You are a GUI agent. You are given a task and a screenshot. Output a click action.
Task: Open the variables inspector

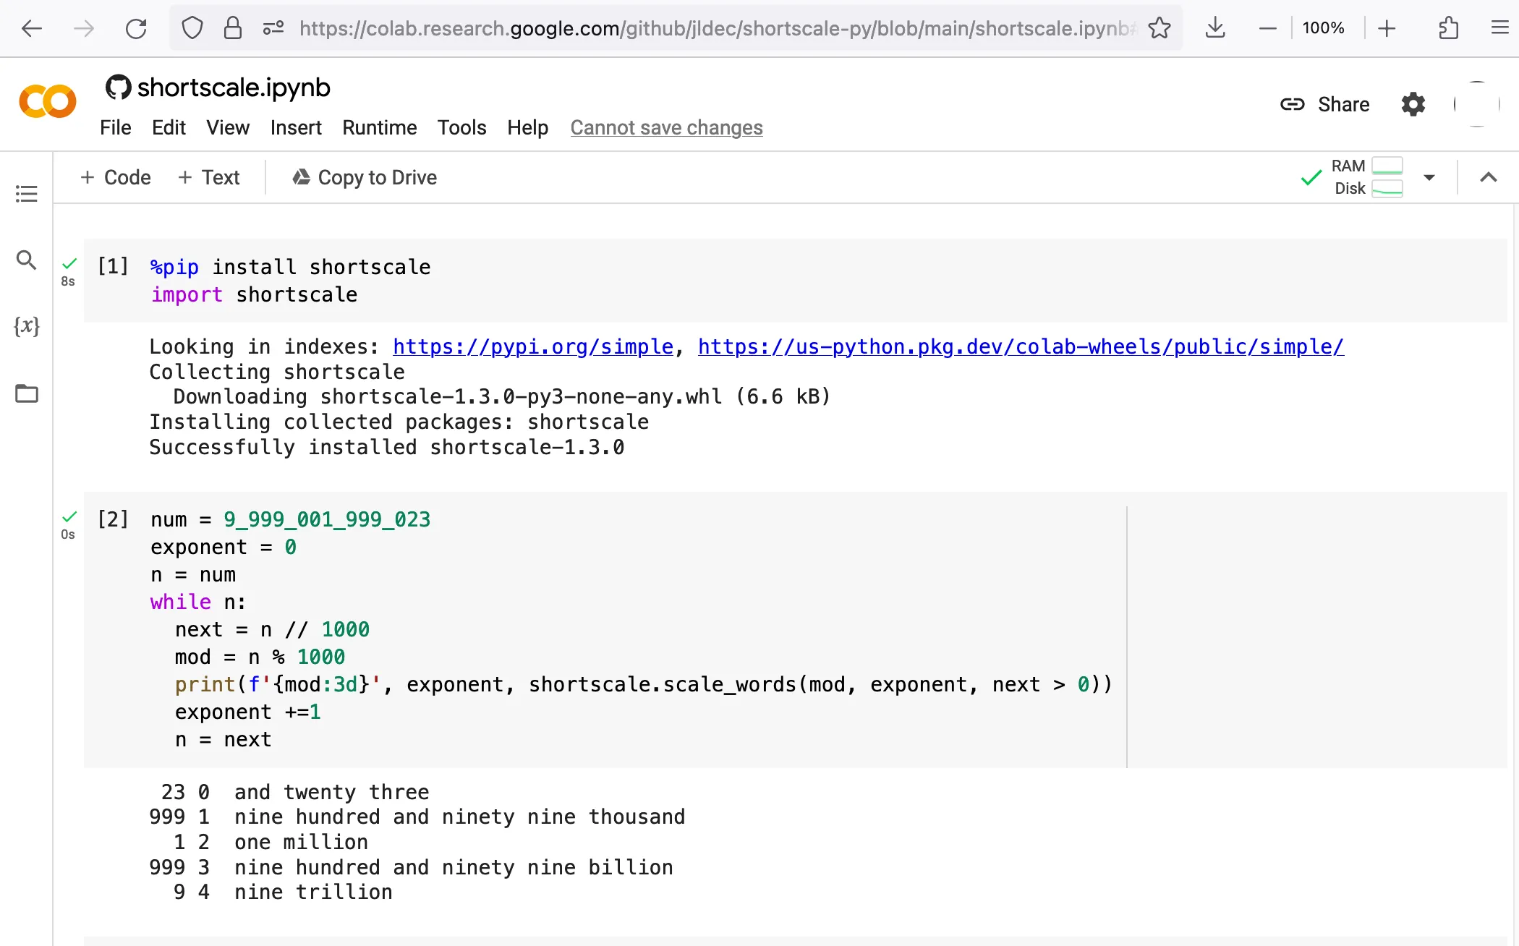pos(26,326)
